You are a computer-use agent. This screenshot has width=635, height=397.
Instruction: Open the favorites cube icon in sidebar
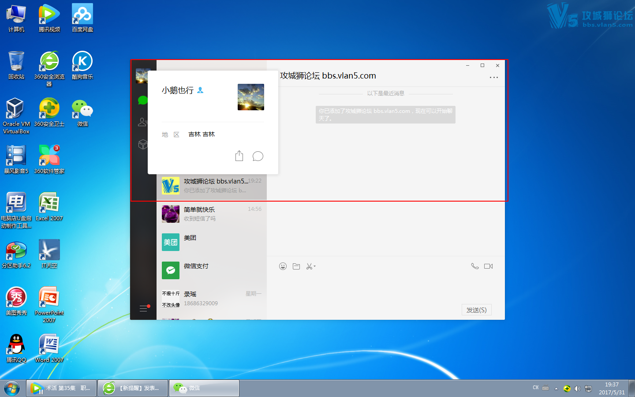pyautogui.click(x=142, y=144)
